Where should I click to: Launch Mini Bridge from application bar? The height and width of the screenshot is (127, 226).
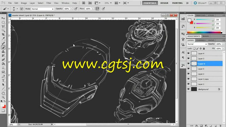90,3
